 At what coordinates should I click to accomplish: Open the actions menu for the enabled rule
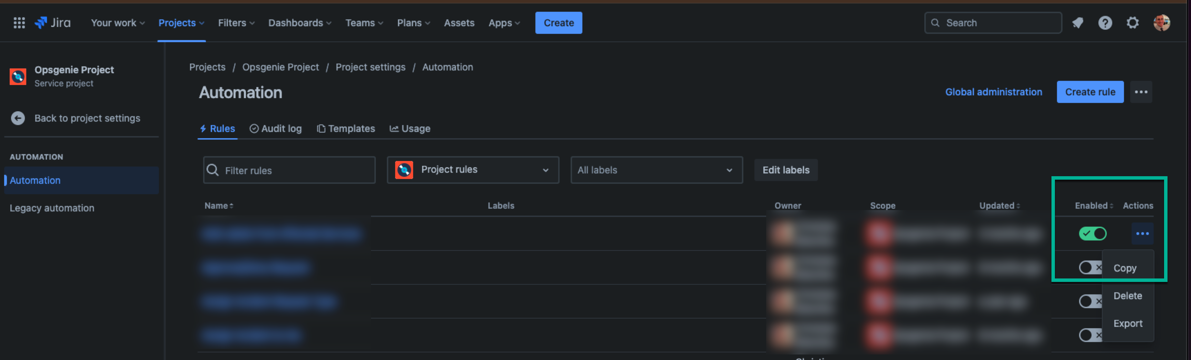coord(1142,234)
